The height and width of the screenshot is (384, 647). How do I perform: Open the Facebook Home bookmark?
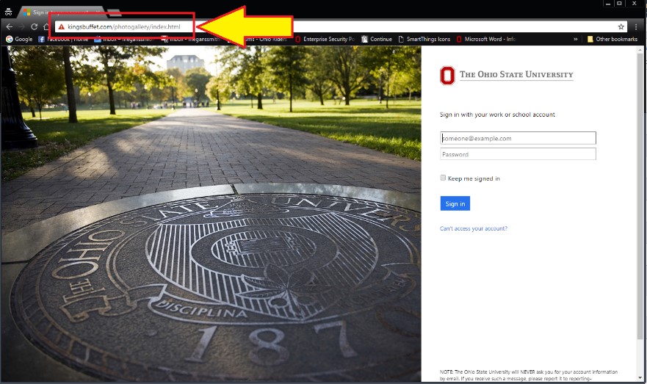63,39
